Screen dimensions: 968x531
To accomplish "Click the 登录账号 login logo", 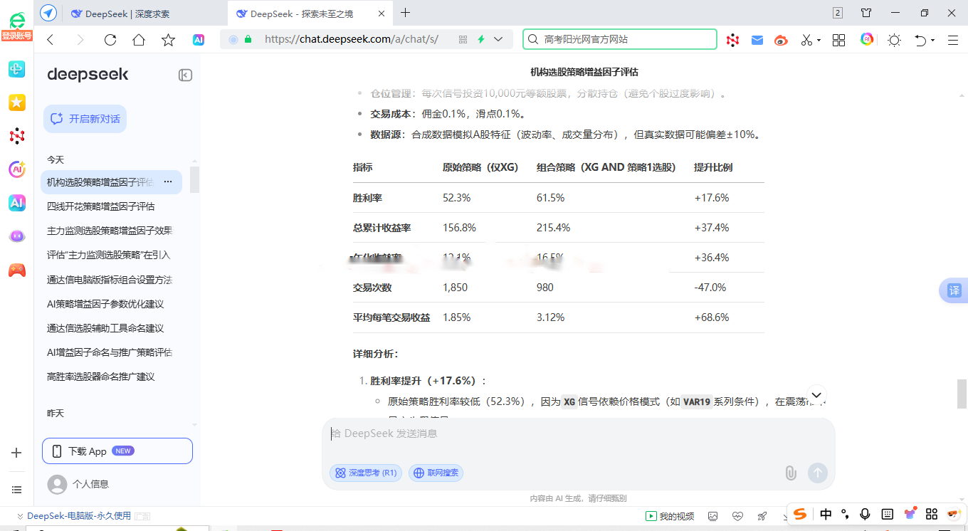I will (17, 26).
